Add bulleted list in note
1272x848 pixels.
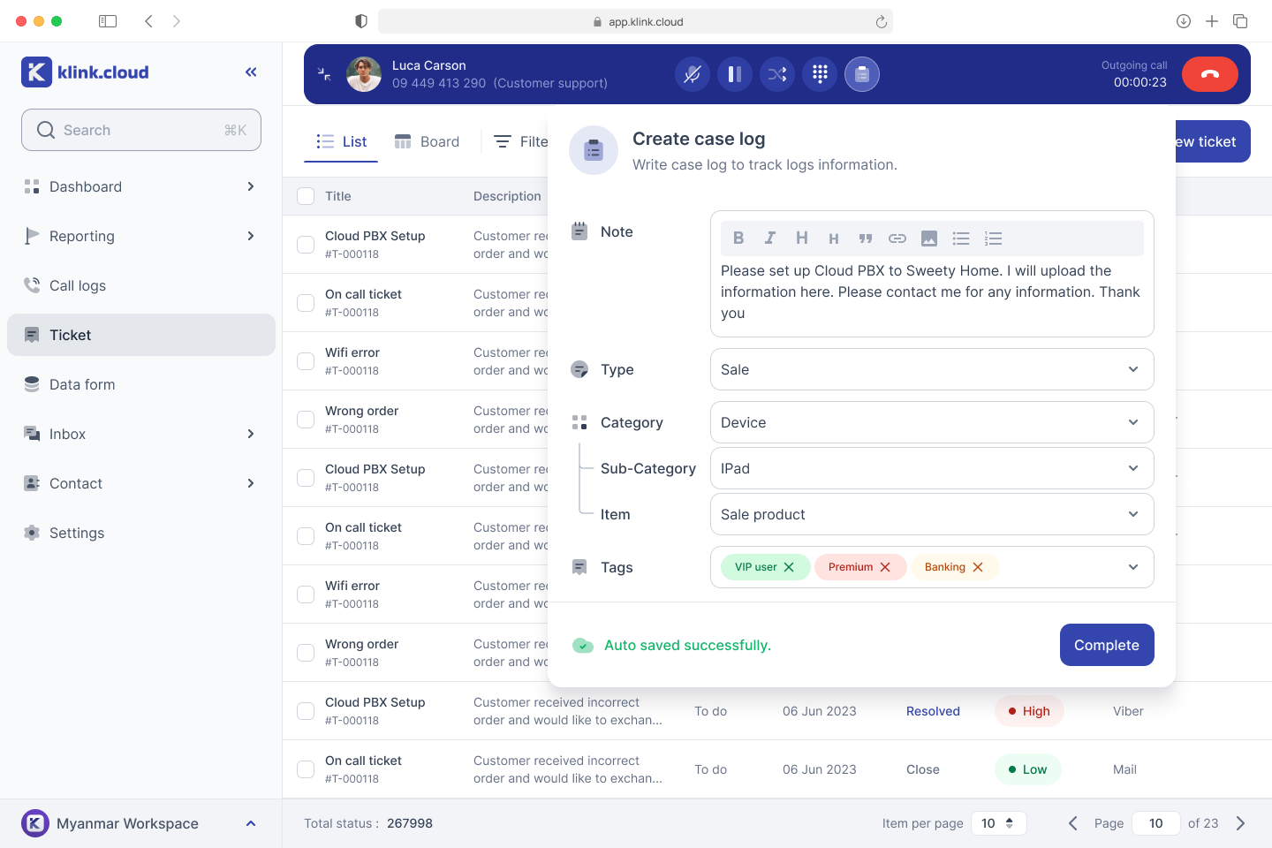[x=961, y=238]
